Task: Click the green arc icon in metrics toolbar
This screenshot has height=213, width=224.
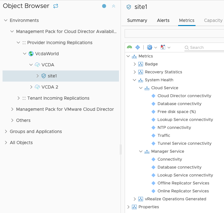Action: click(129, 47)
